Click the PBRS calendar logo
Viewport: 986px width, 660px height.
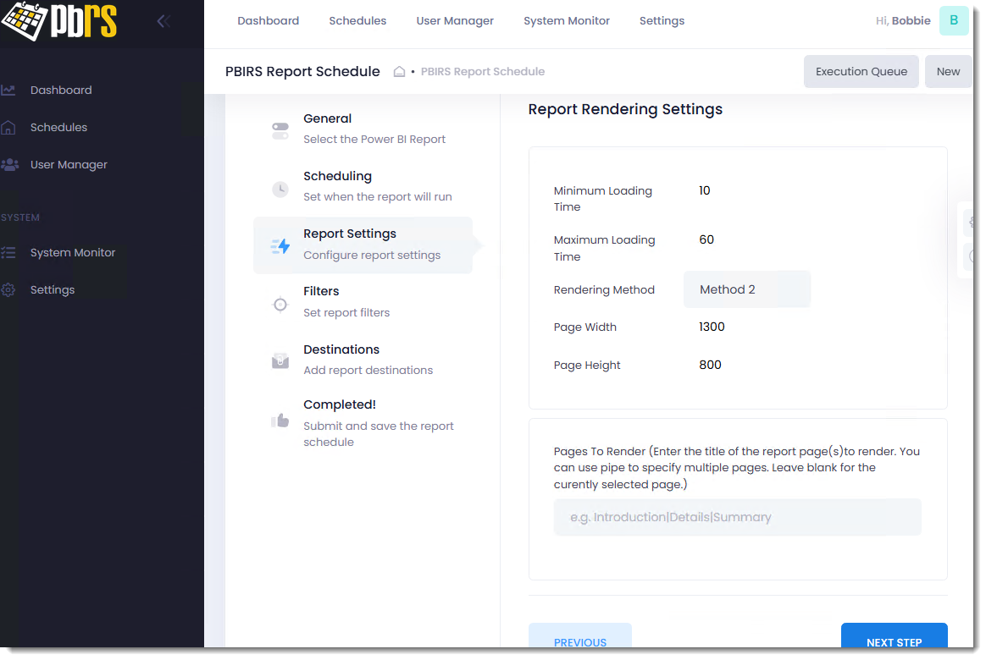tap(58, 22)
